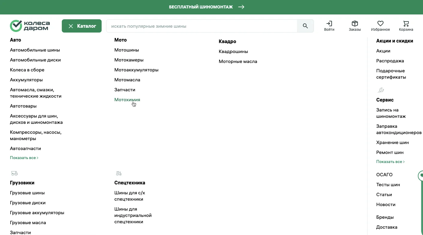Image resolution: width=423 pixels, height=235 pixels.
Task: Click the search magnifier icon
Action: (305, 26)
